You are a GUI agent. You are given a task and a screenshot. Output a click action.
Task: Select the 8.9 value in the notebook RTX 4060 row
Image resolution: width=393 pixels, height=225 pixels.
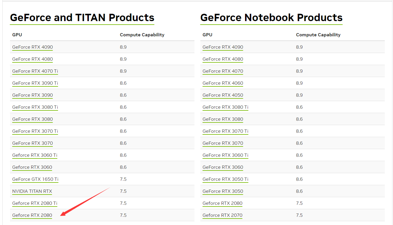(x=299, y=83)
